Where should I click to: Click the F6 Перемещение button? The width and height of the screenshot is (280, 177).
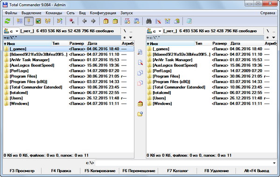pos(139,171)
